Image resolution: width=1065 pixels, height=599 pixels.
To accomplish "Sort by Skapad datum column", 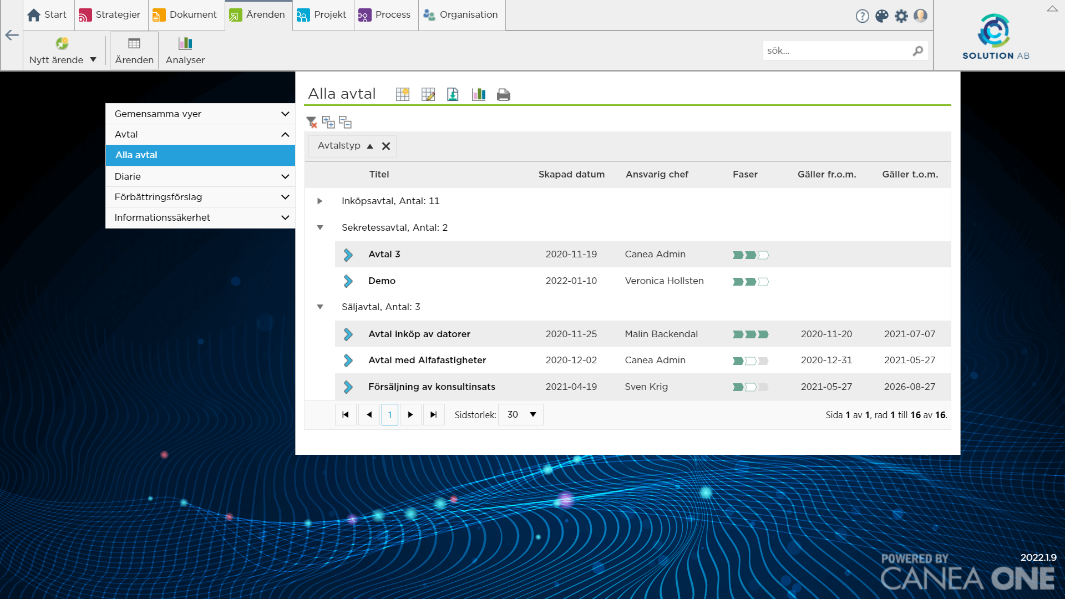I will 571,174.
